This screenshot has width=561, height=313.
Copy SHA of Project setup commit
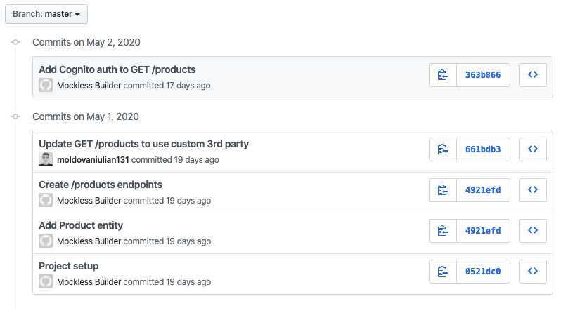443,272
